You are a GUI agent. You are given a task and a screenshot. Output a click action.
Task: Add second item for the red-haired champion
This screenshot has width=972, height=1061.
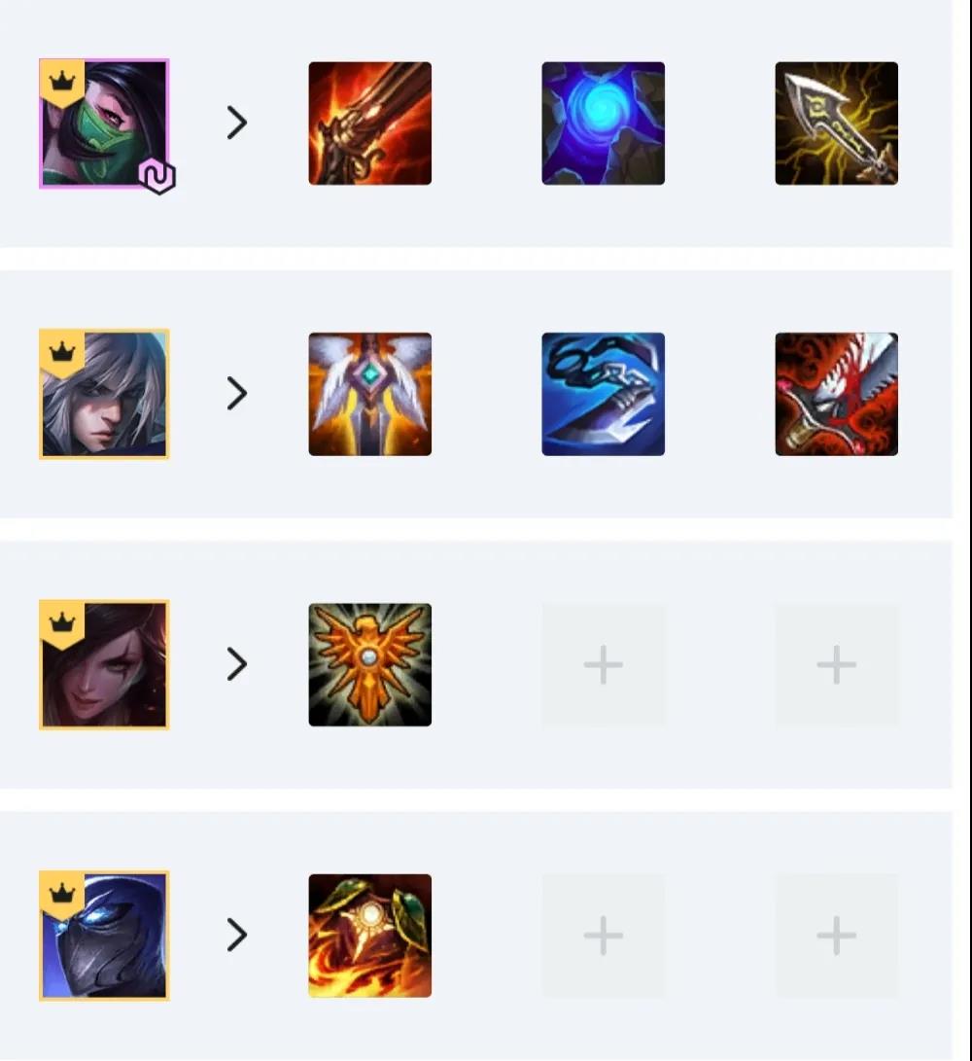pyautogui.click(x=604, y=664)
